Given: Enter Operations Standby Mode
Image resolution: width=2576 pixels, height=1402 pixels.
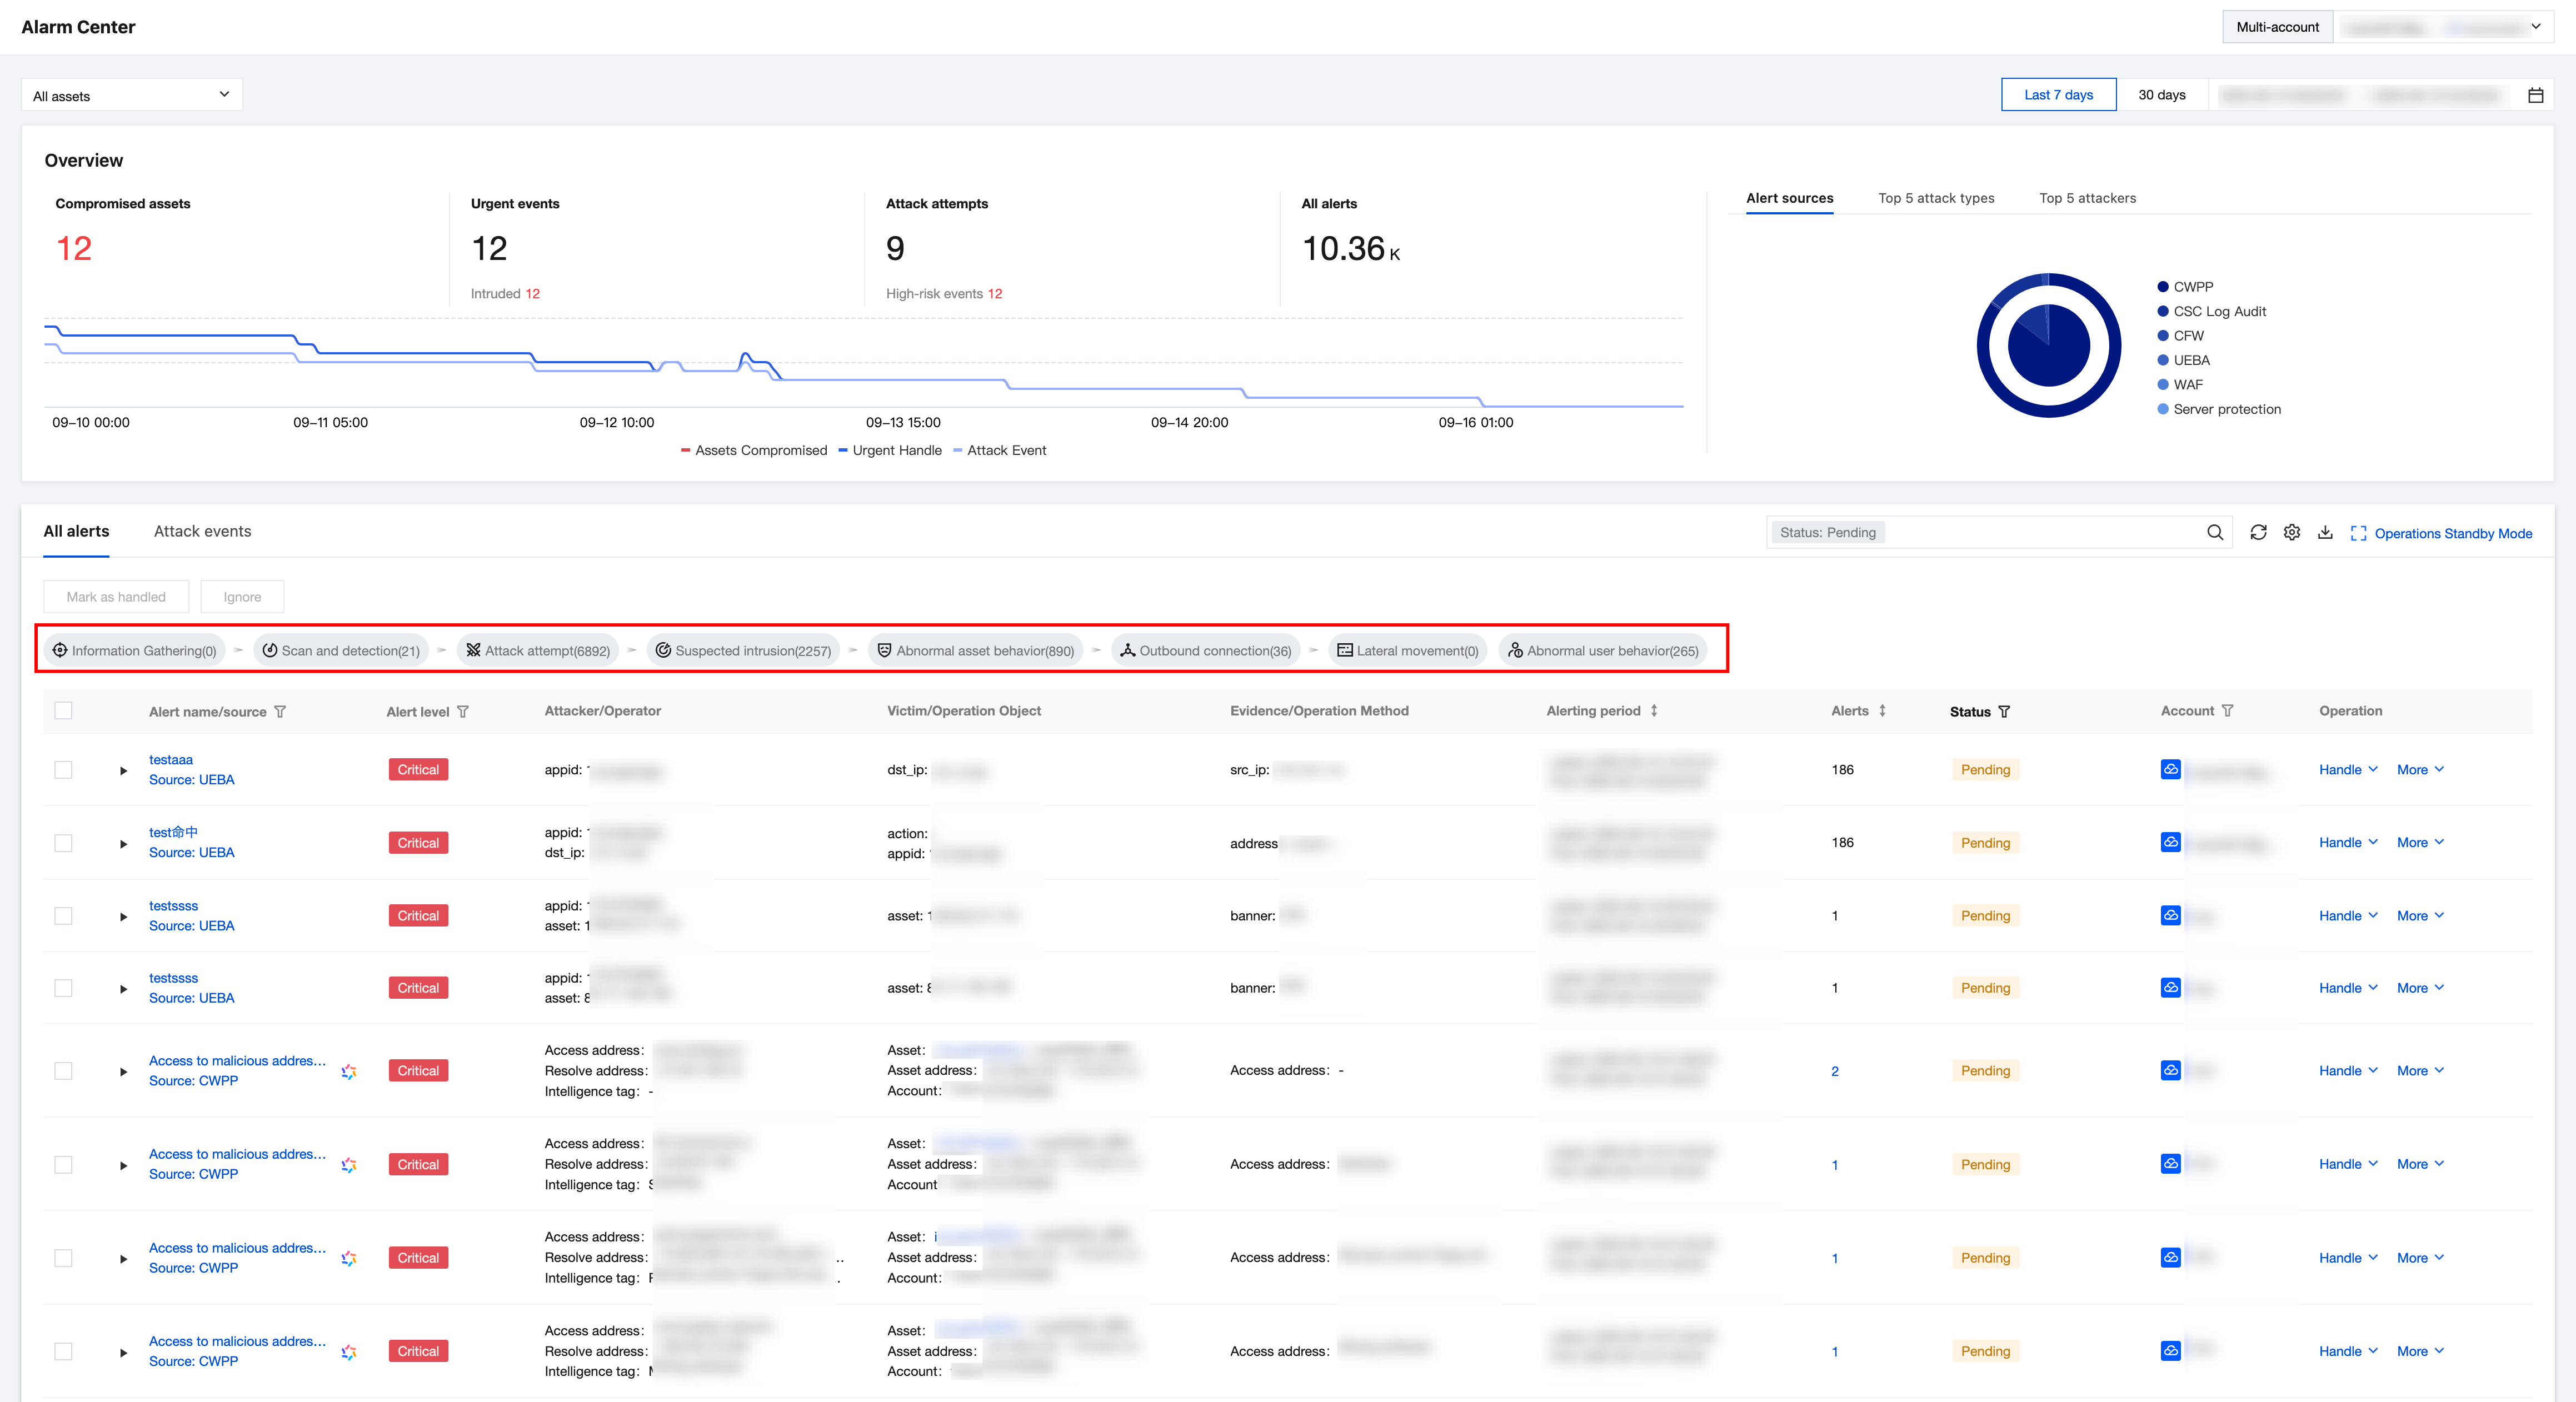Looking at the screenshot, I should click(2441, 533).
